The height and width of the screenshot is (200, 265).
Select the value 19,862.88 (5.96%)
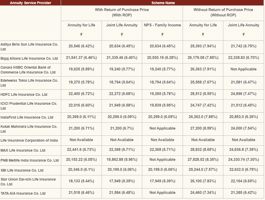tap(122, 159)
